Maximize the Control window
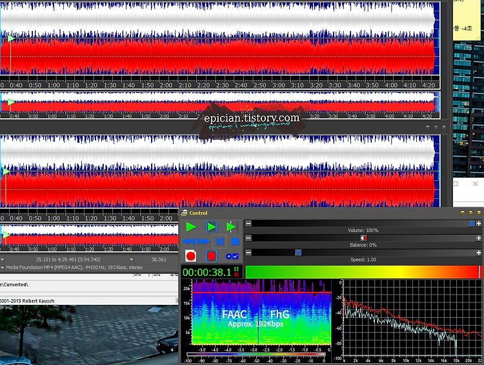Viewport: 484px width, 365px height. click(x=470, y=213)
